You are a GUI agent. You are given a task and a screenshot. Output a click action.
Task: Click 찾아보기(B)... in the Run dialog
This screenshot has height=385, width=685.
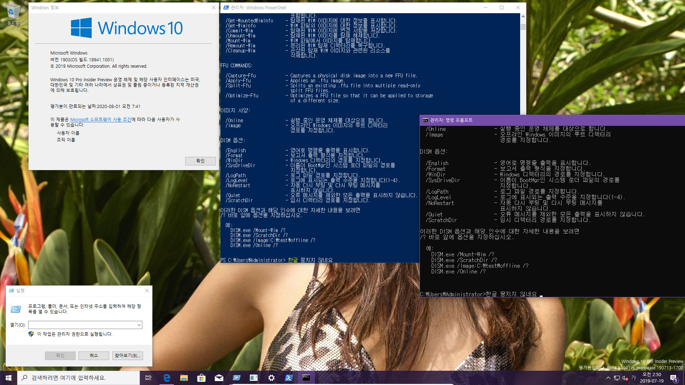(128, 355)
